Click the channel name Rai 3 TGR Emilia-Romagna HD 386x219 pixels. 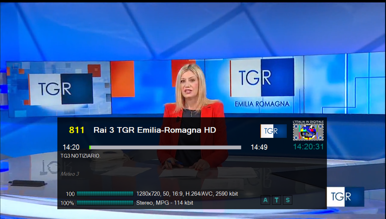(x=155, y=130)
